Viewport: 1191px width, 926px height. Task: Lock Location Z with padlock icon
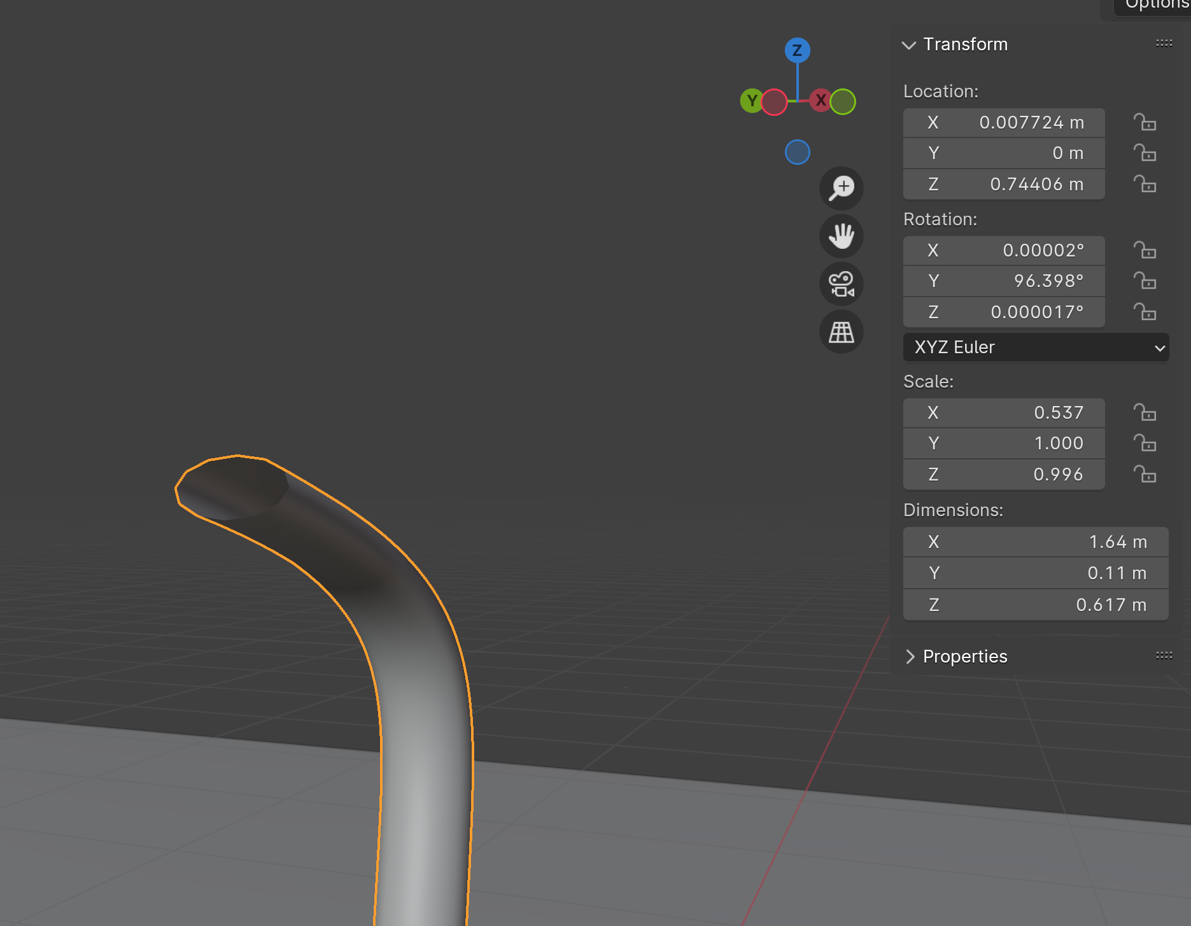(x=1145, y=184)
